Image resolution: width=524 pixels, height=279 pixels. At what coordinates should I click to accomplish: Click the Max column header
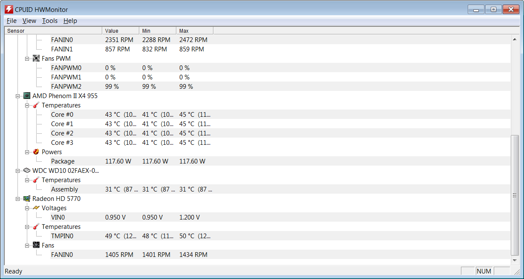click(195, 31)
